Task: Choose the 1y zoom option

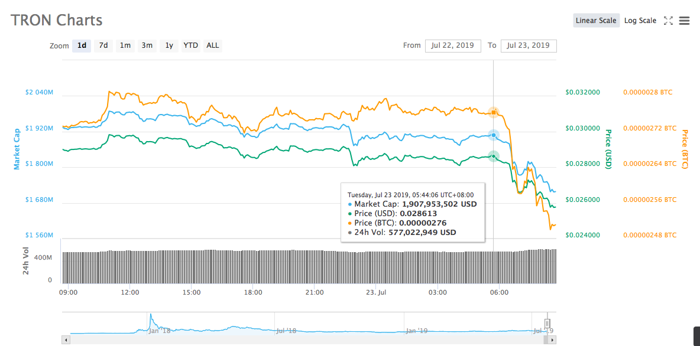Action: coord(169,45)
